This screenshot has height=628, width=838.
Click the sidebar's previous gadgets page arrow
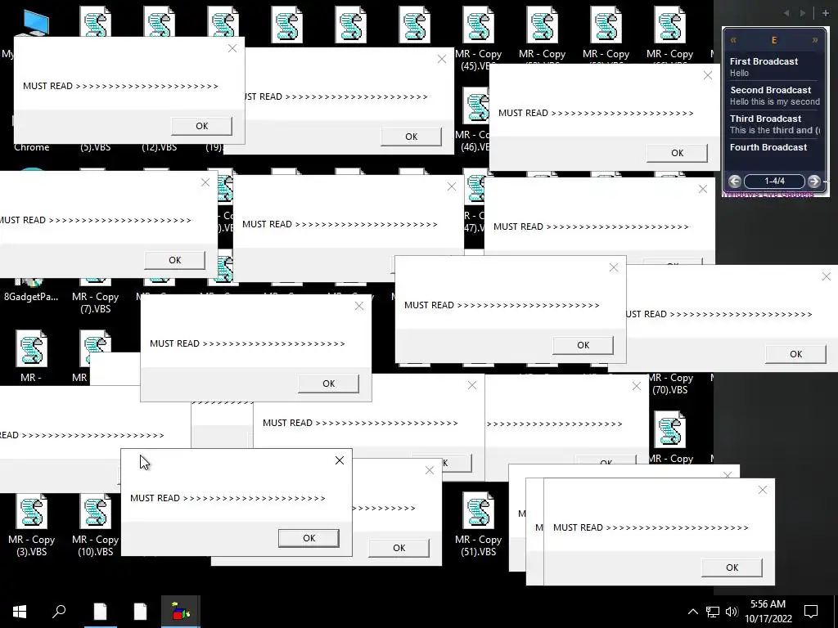coord(786,13)
